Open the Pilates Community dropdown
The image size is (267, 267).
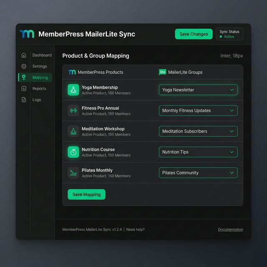(x=198, y=173)
